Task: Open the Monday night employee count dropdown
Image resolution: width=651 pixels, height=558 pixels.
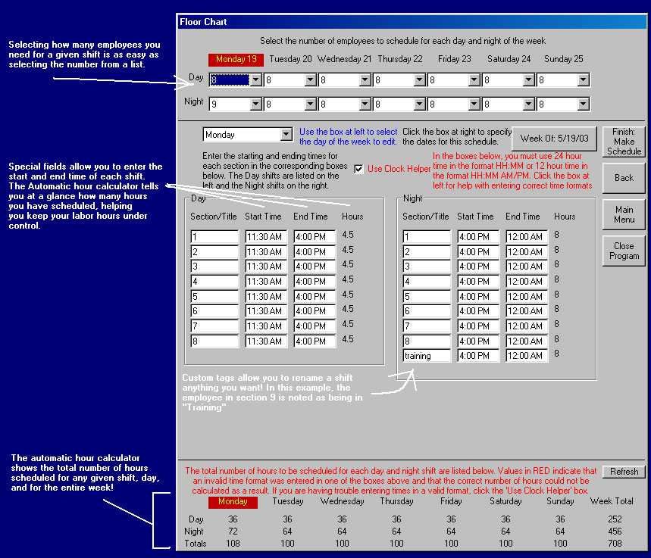Action: (x=255, y=104)
